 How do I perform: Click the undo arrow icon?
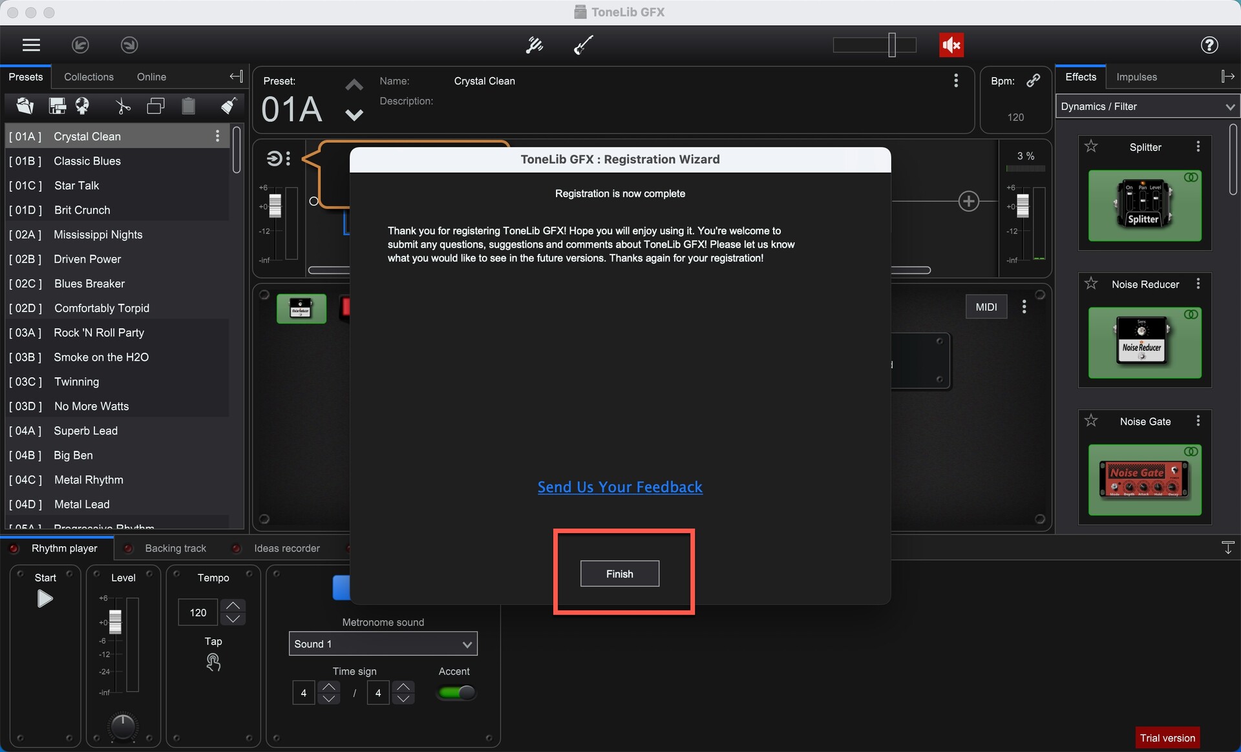(80, 45)
